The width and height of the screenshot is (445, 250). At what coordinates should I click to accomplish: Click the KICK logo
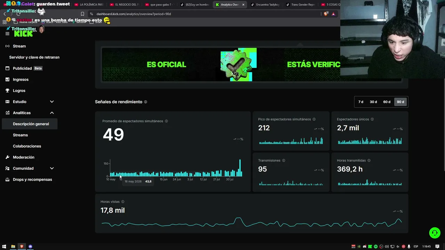pos(24,34)
